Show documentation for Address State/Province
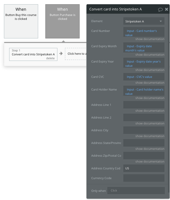Image resolution: width=170 pixels, height=200 pixels. click(150, 149)
